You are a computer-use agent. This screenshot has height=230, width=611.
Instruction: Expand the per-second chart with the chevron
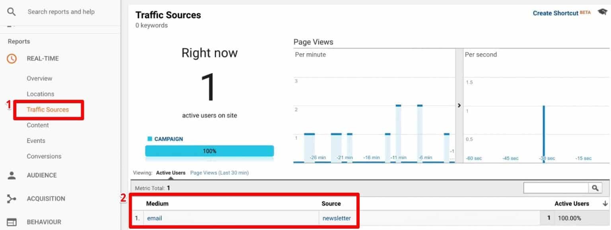[459, 105]
